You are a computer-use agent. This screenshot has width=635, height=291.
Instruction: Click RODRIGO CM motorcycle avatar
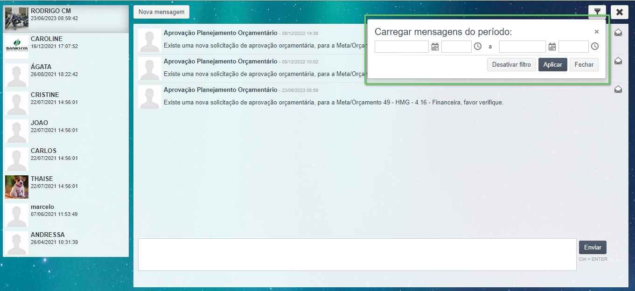pyautogui.click(x=17, y=19)
